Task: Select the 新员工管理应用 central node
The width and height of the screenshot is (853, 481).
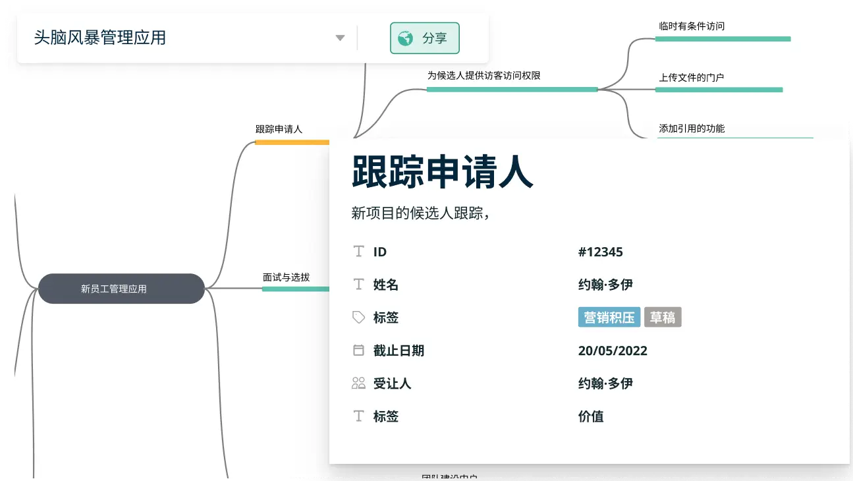Action: pos(121,289)
